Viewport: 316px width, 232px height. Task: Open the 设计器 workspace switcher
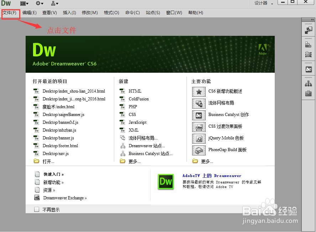pos(264,3)
